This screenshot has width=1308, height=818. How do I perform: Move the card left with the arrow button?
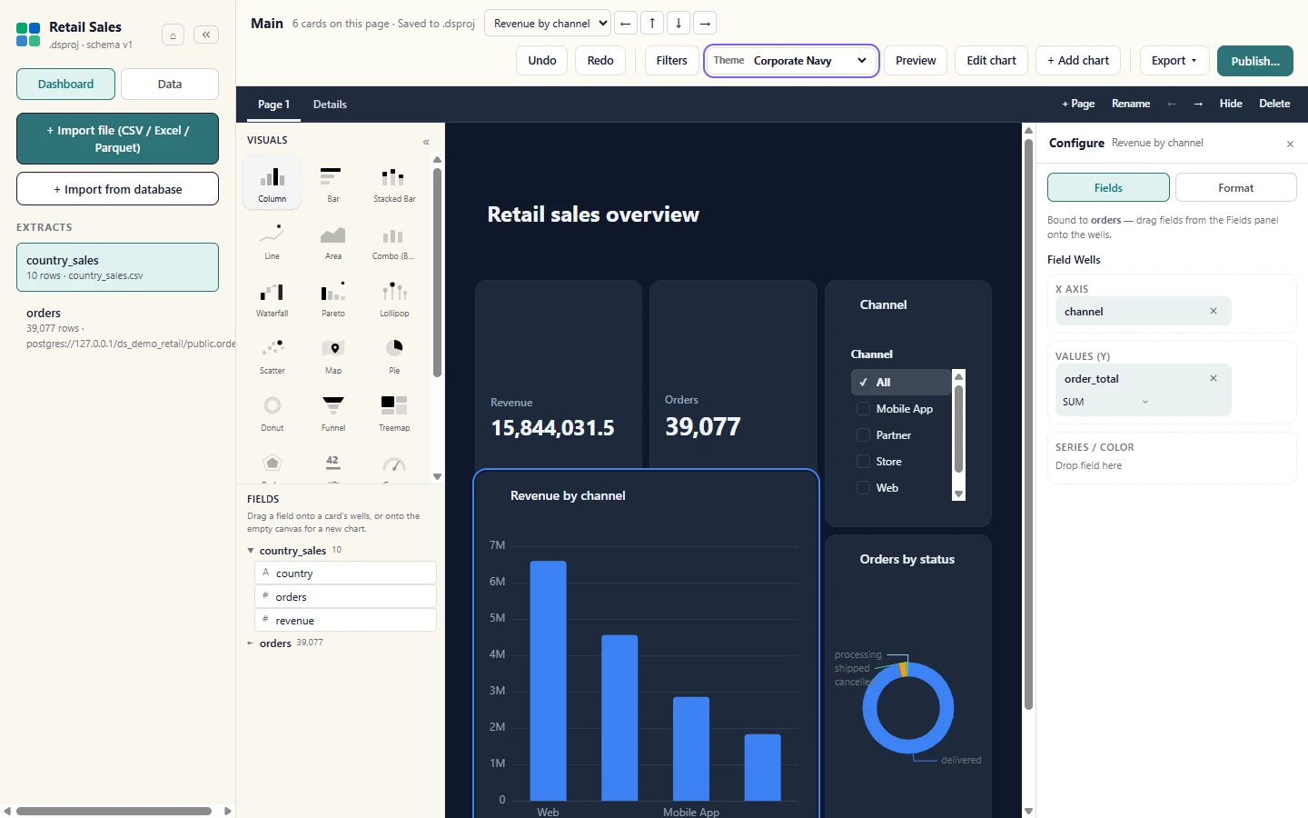click(626, 24)
